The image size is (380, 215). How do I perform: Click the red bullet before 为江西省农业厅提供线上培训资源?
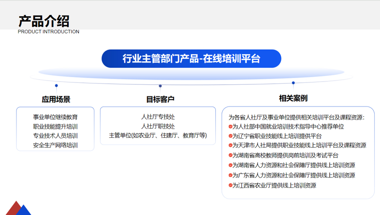230,186
